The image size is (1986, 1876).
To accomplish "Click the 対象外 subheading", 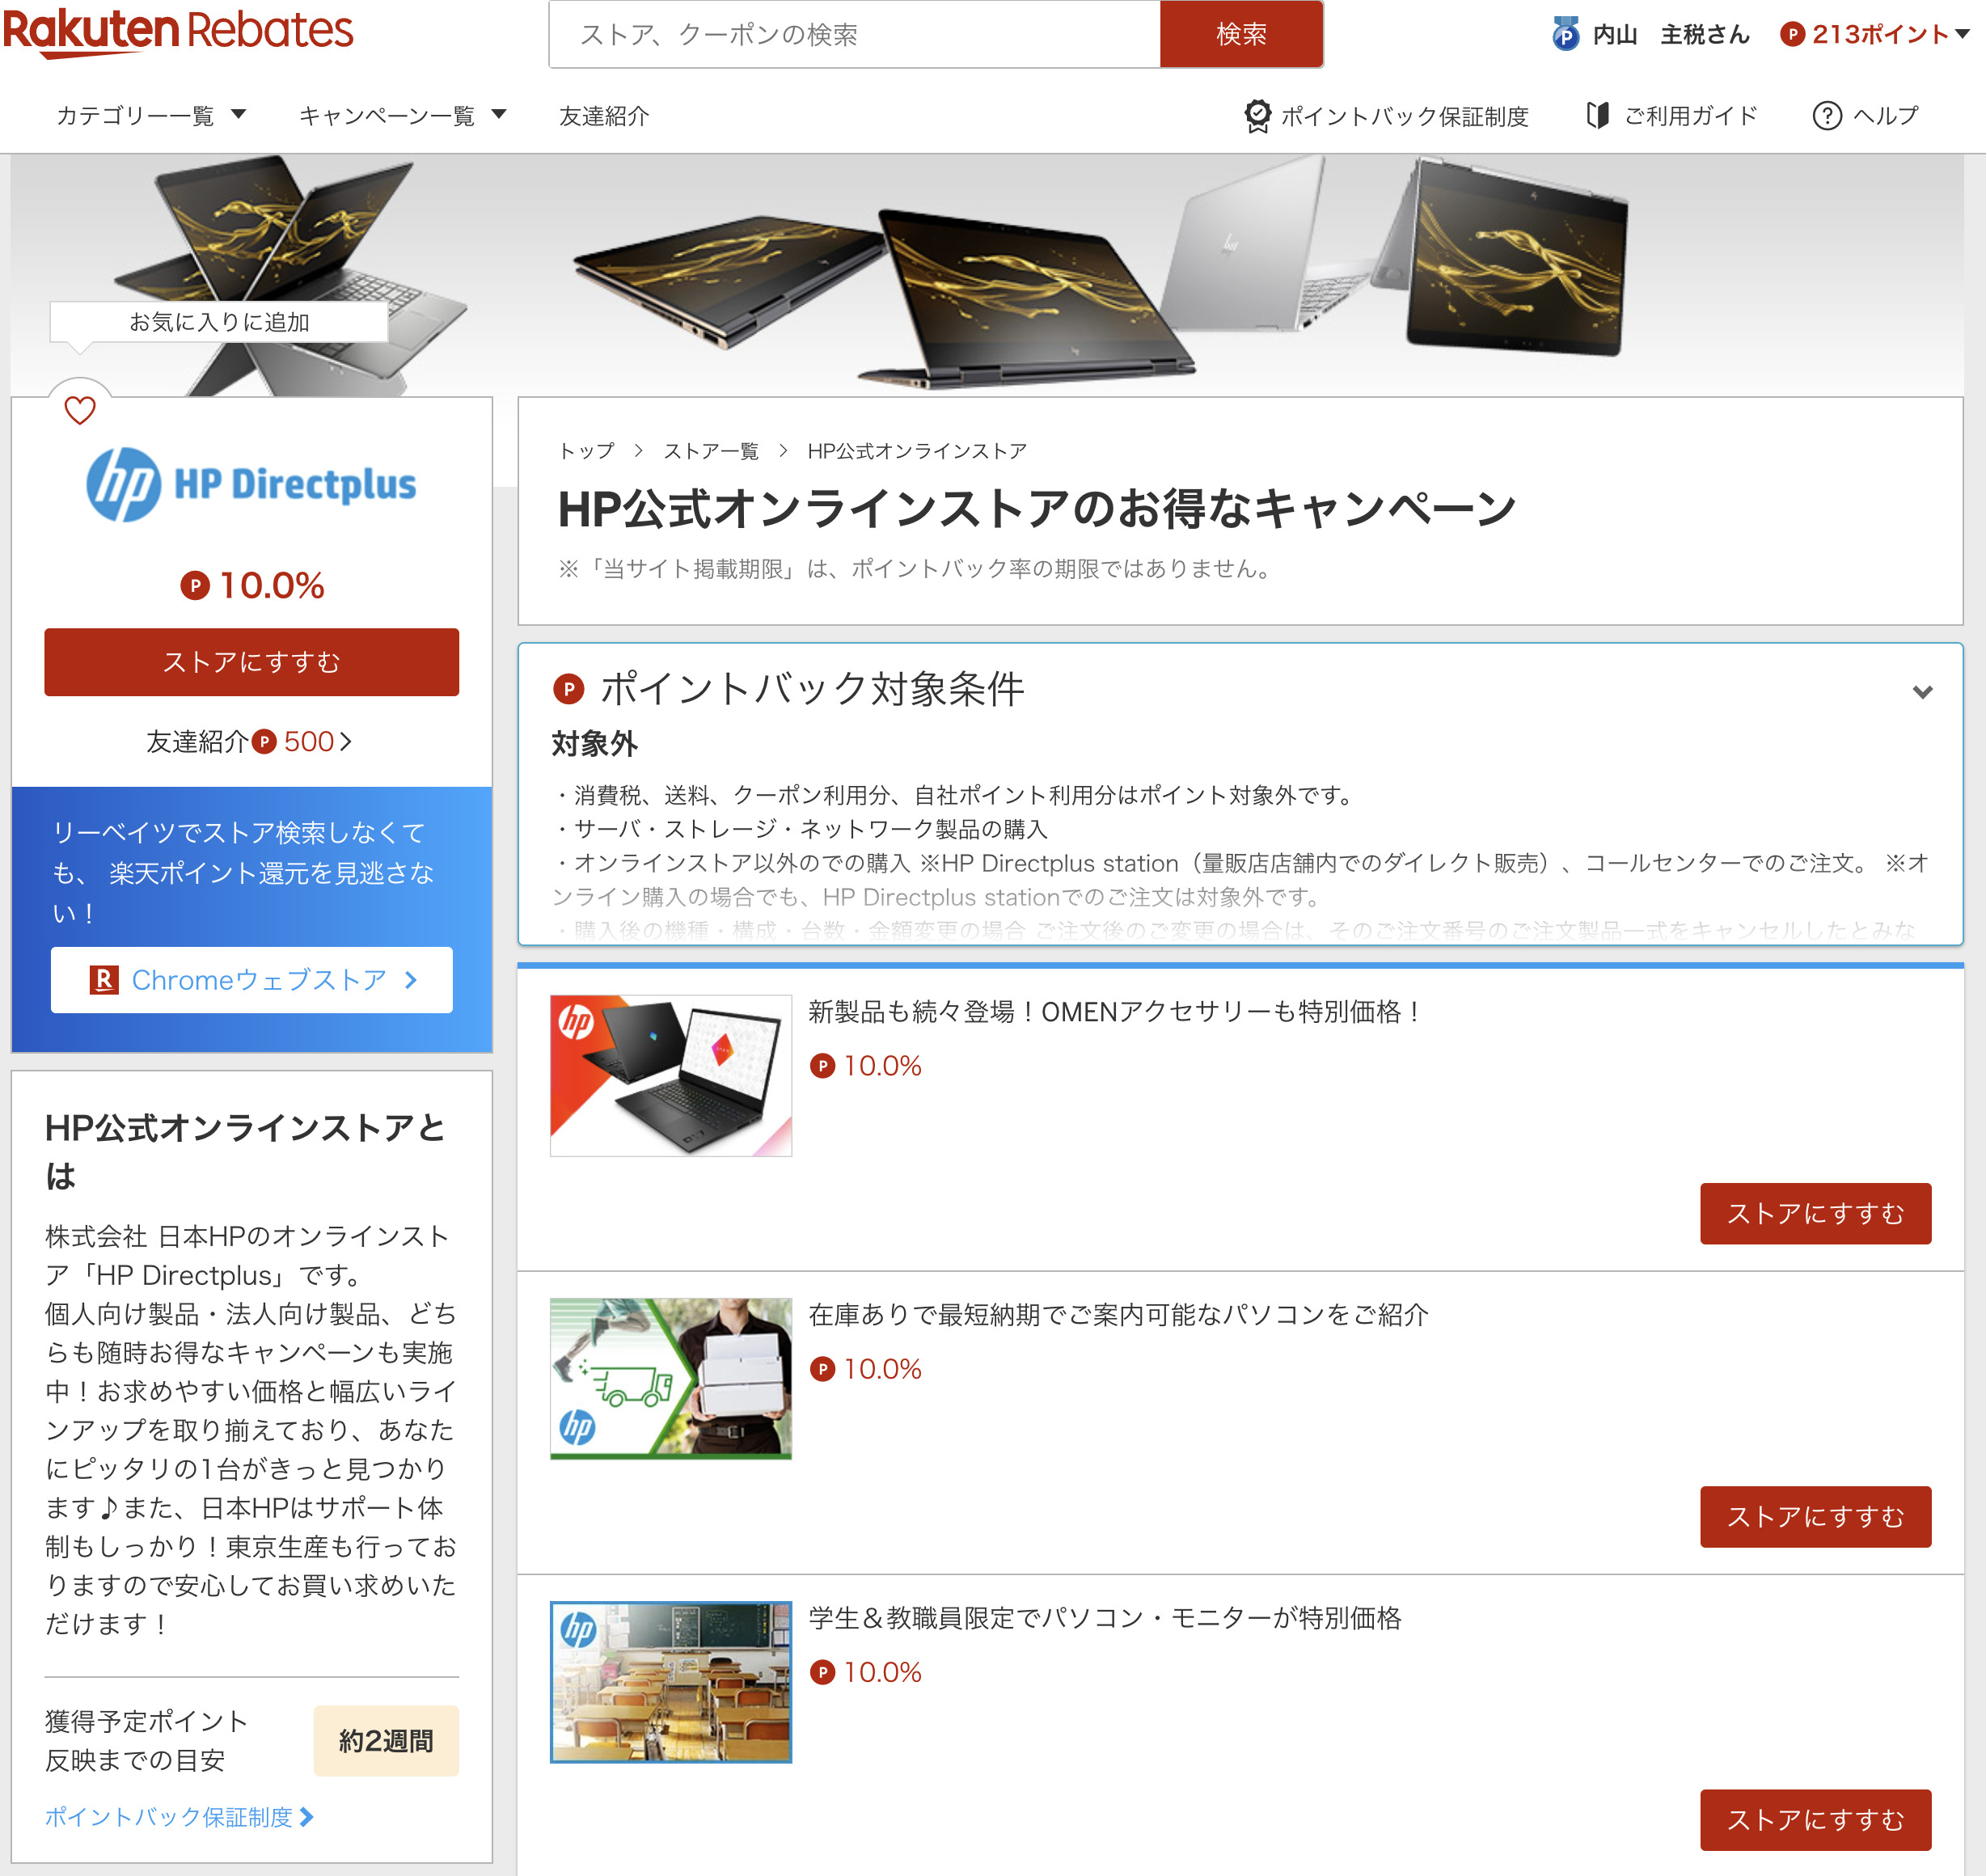I will pyautogui.click(x=594, y=744).
